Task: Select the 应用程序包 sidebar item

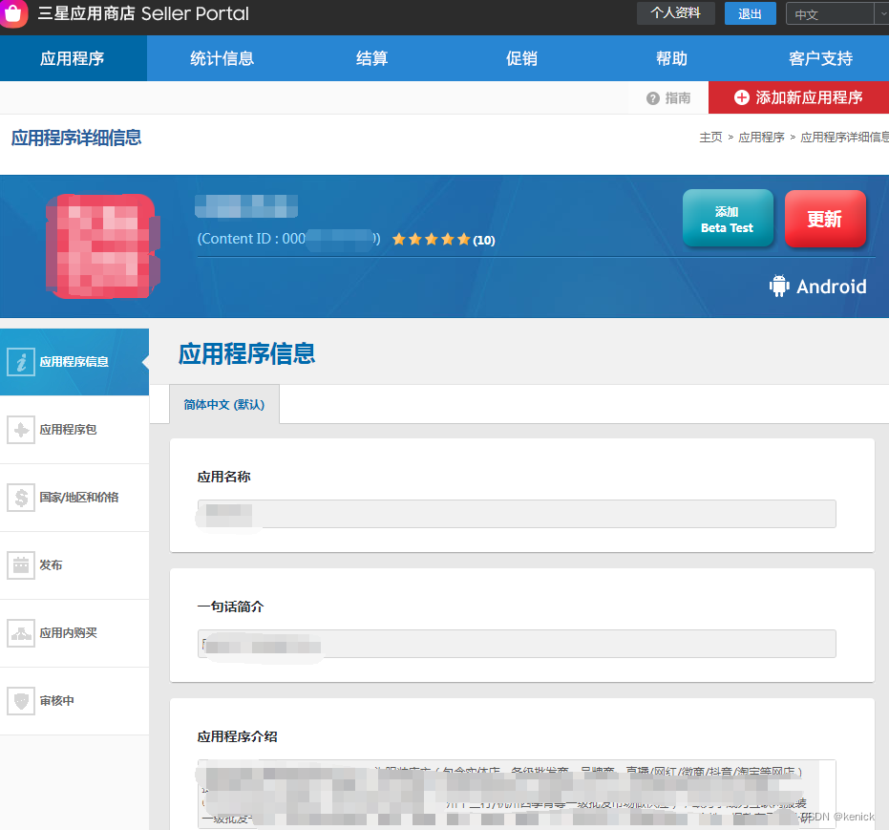Action: click(x=74, y=430)
